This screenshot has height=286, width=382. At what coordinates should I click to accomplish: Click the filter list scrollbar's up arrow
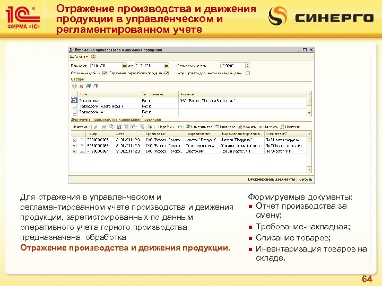pyautogui.click(x=309, y=94)
